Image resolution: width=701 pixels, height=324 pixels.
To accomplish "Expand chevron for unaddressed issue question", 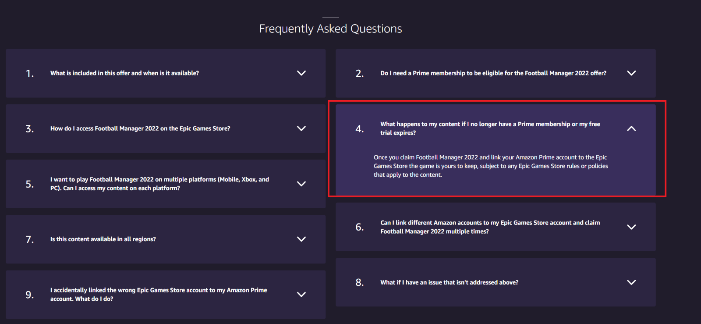I will pos(631,282).
